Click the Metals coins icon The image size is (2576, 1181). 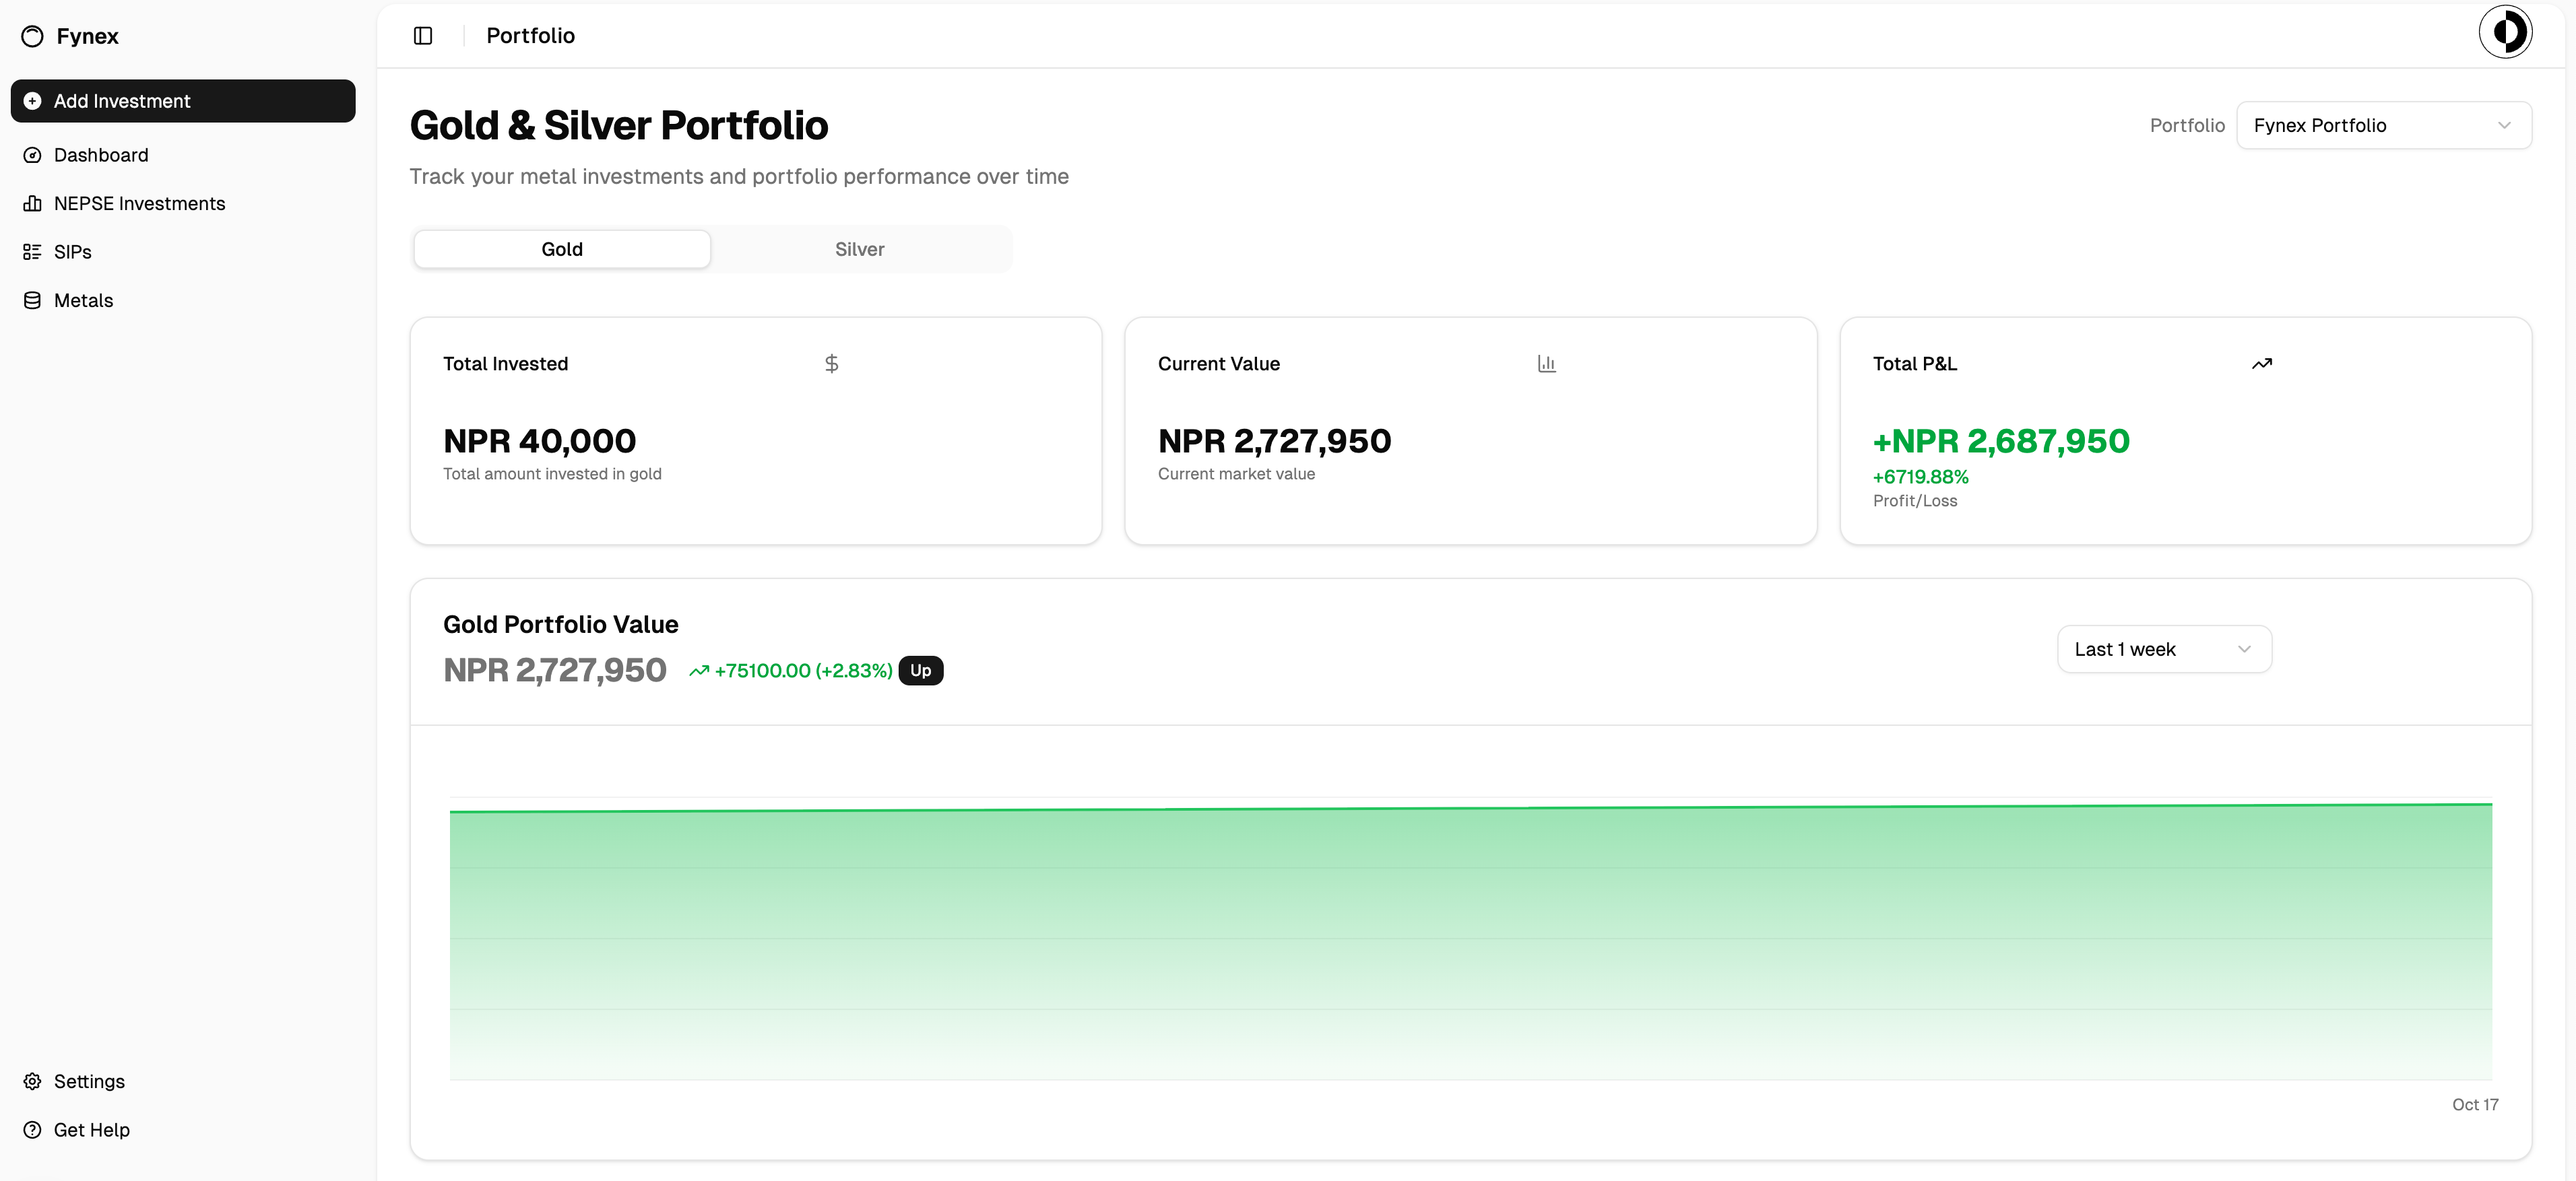32,301
